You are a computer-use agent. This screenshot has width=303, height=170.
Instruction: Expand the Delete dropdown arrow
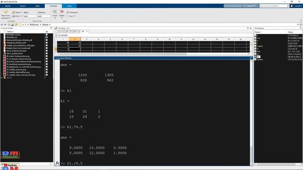click(62, 18)
